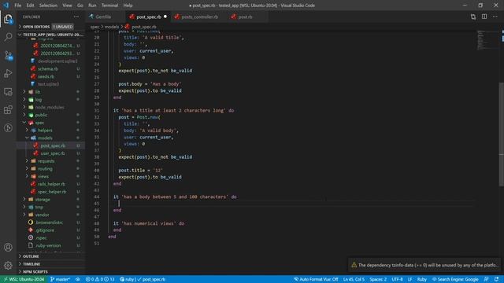Open the notifications bell
The image size is (504, 283).
(497, 279)
